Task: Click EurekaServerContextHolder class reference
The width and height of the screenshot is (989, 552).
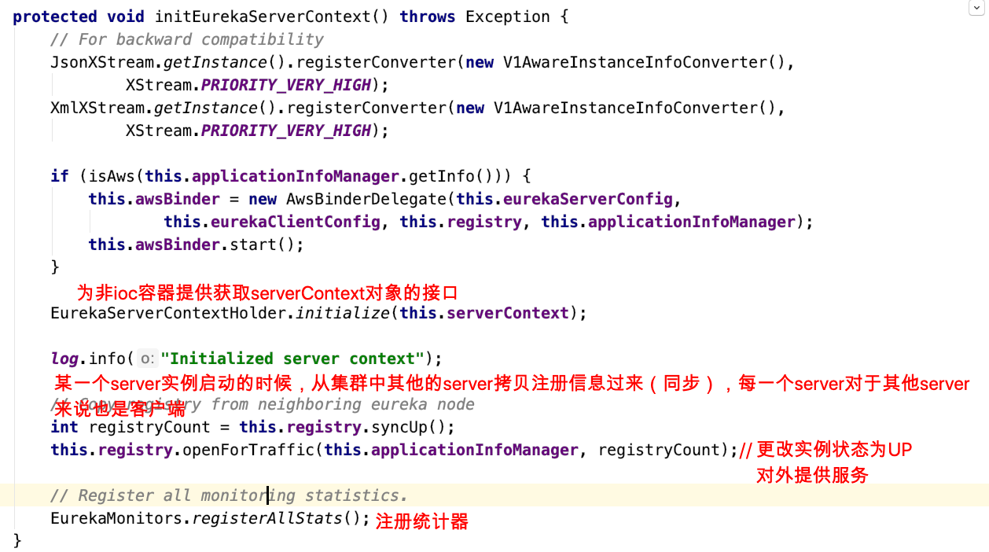Action: point(171,313)
